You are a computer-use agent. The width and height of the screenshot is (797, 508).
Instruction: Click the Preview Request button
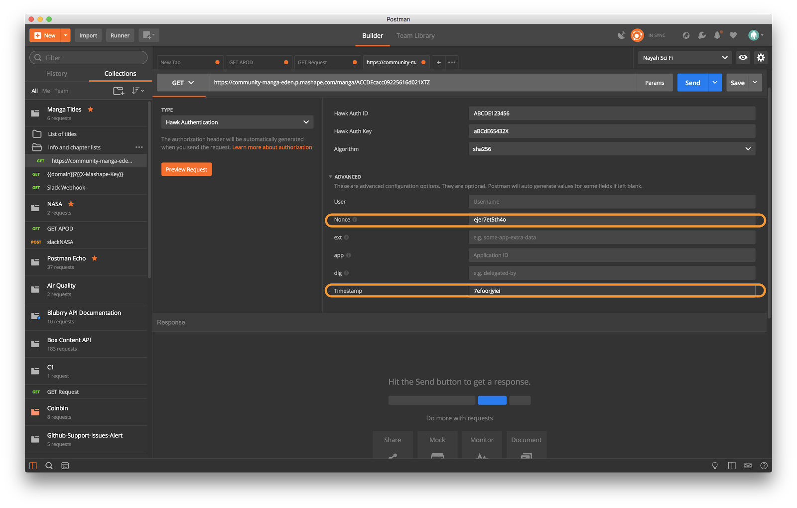[186, 169]
